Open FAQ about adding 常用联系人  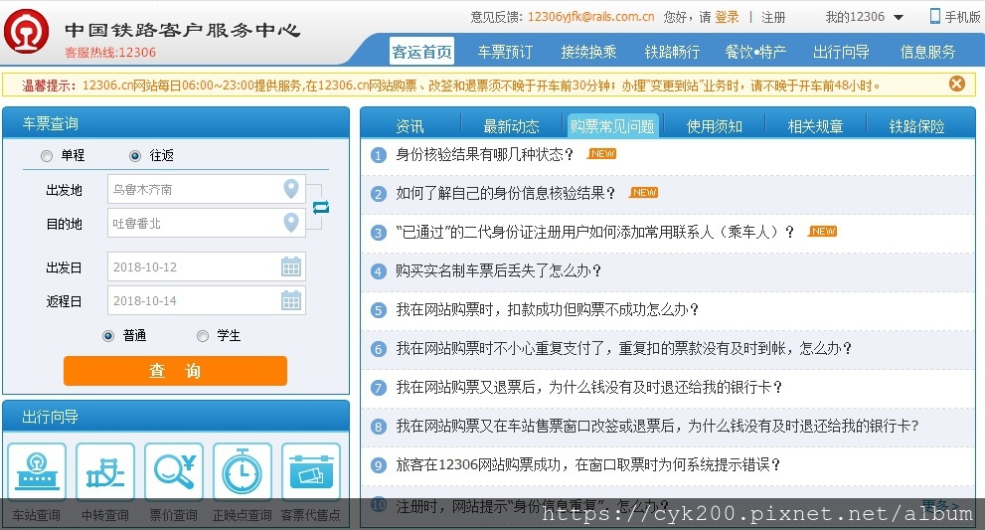click(x=595, y=232)
